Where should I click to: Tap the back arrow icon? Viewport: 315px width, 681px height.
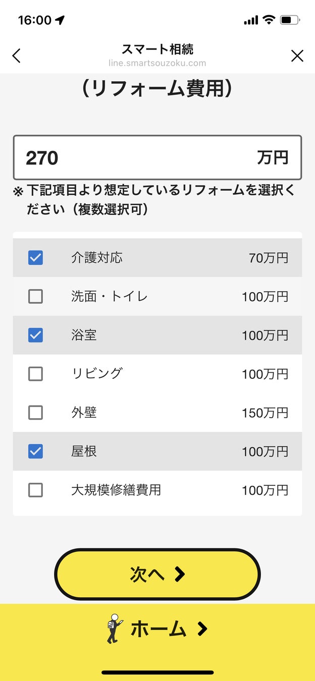coord(17,55)
